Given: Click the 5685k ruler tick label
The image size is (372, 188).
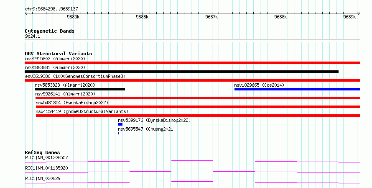Looking at the screenshot, I should tap(73, 17).
